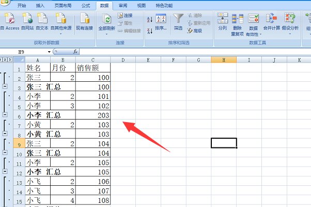Screen dimensions: 311x207
Task: Collapse the 小李 汇总 group at row 12
Action: pyautogui.click(x=5, y=171)
